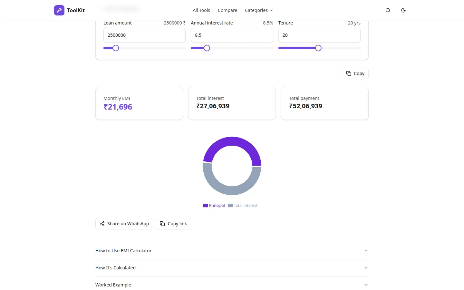Copy link to this calculation
The height and width of the screenshot is (290, 464).
173,224
